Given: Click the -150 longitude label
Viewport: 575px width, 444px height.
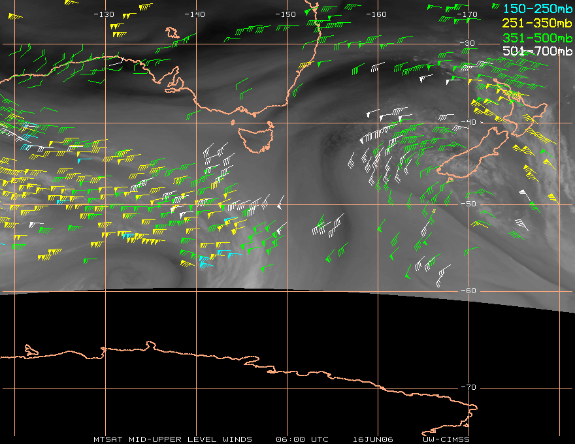Looking at the screenshot, I should (x=286, y=14).
